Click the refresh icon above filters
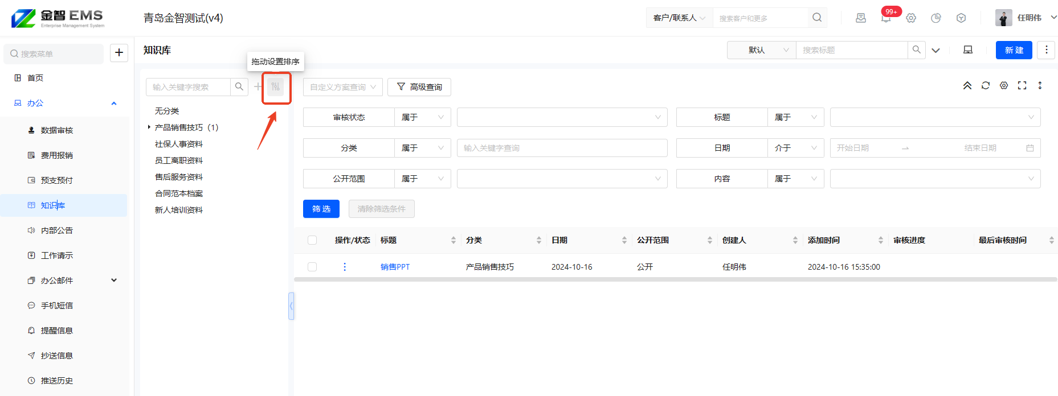Viewport: 1058px width, 396px height. tap(986, 85)
